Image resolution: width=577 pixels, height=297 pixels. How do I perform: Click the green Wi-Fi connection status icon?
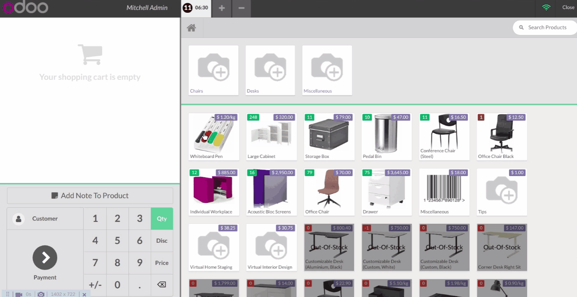[546, 7]
